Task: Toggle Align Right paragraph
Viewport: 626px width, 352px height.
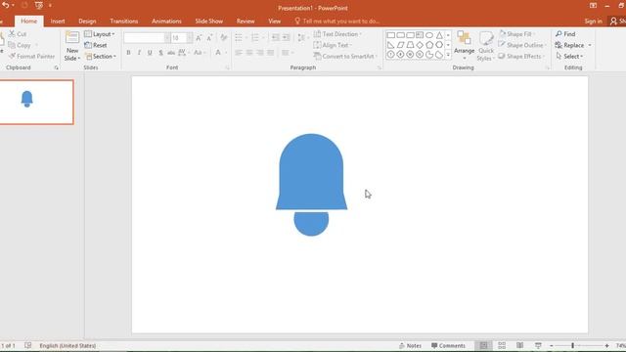Action: tap(260, 53)
